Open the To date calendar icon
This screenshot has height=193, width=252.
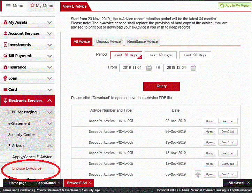click(x=193, y=68)
